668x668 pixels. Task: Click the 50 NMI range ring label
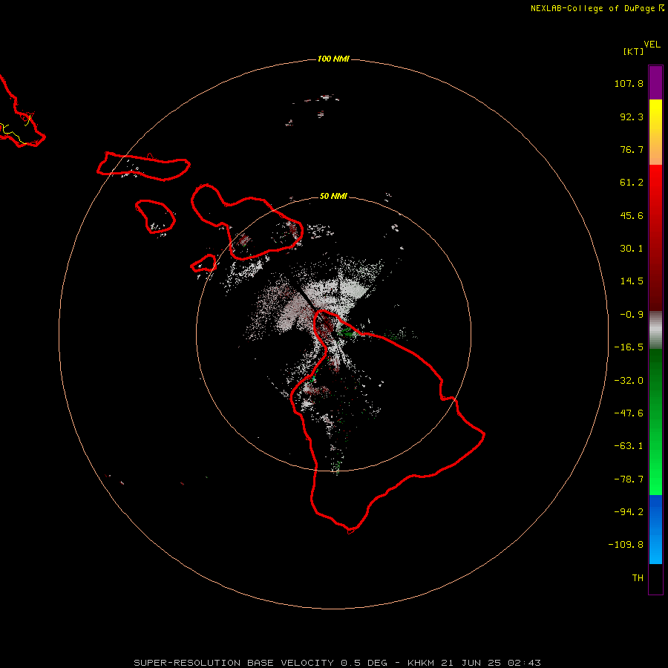[x=333, y=196]
